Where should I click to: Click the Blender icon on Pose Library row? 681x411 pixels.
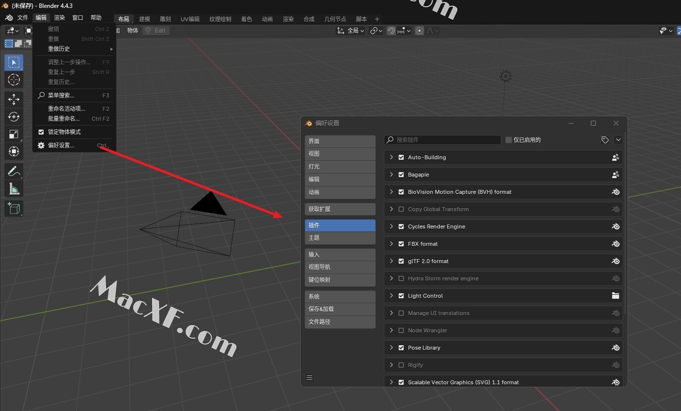(x=616, y=348)
